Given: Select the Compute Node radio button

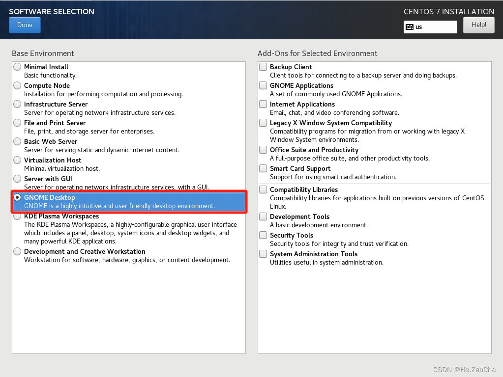Looking at the screenshot, I should (x=17, y=85).
